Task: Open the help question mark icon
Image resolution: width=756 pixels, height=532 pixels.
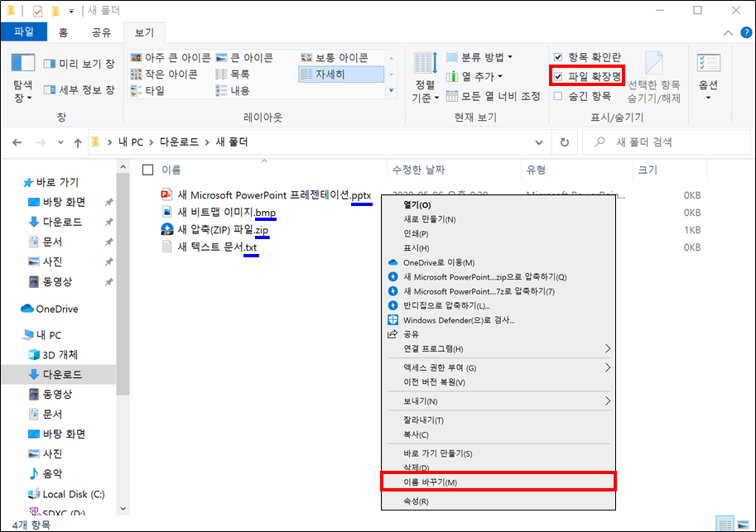Action: tap(746, 33)
